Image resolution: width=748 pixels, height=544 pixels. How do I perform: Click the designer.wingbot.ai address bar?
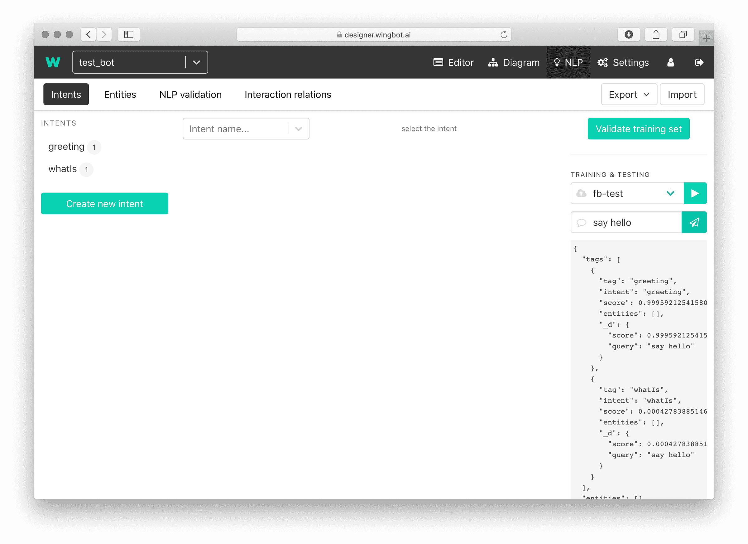(374, 34)
